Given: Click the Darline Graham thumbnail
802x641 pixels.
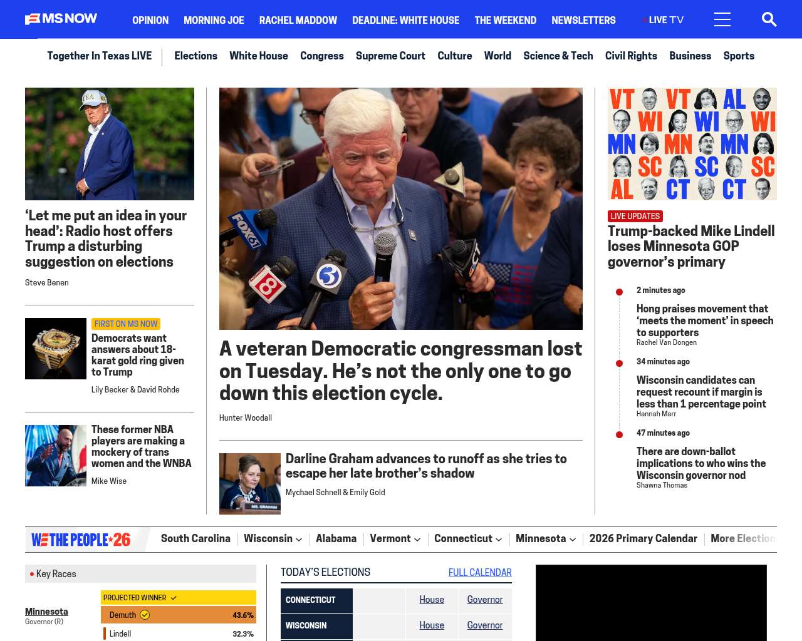Looking at the screenshot, I should [x=250, y=484].
